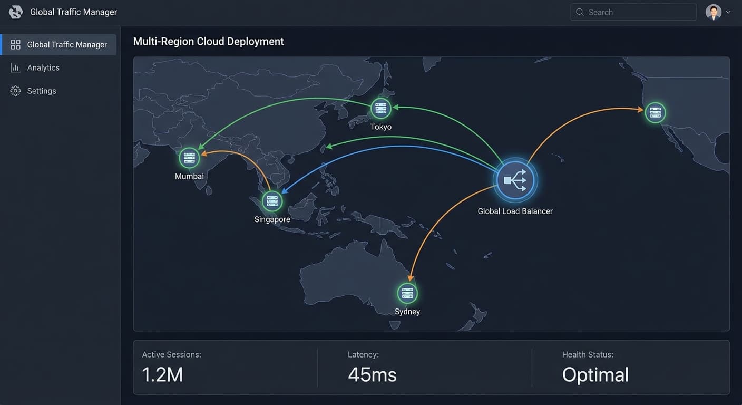
Task: Click the bar chart icon beside Analytics
Action: pyautogui.click(x=16, y=67)
